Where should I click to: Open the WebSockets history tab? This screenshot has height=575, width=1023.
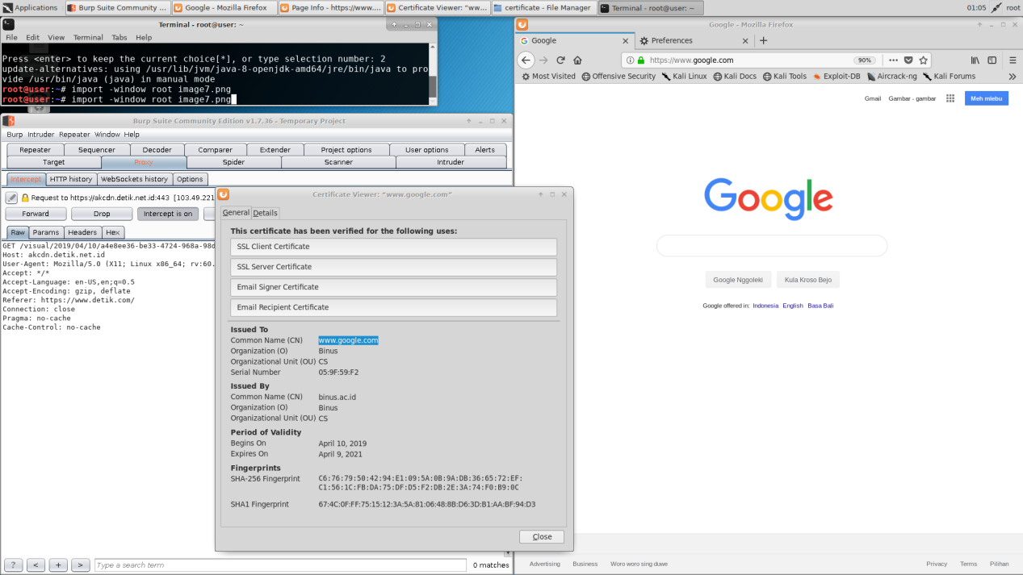coord(134,179)
